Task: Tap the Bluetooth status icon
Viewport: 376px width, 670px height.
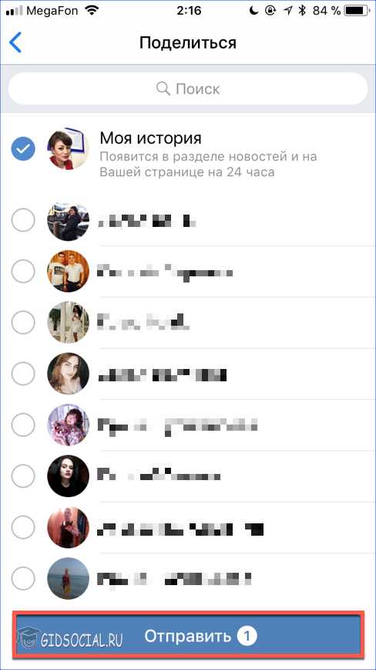Action: (302, 11)
